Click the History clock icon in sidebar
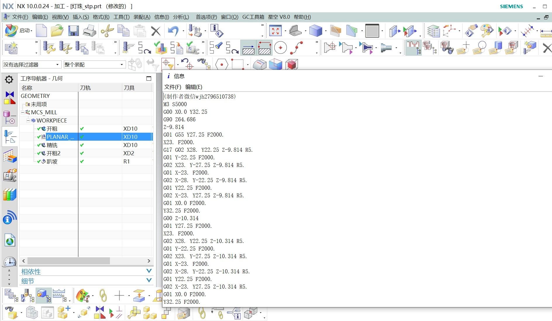 click(x=10, y=262)
